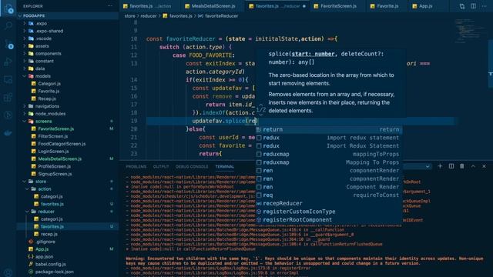Click the split editor icon
This screenshot has height=277, width=493.
pos(473,6)
